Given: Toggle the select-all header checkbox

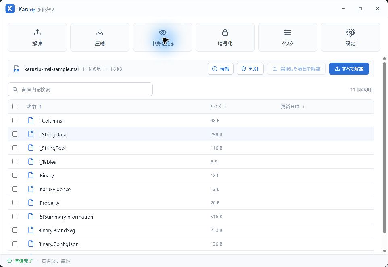Looking at the screenshot, I should (x=15, y=106).
